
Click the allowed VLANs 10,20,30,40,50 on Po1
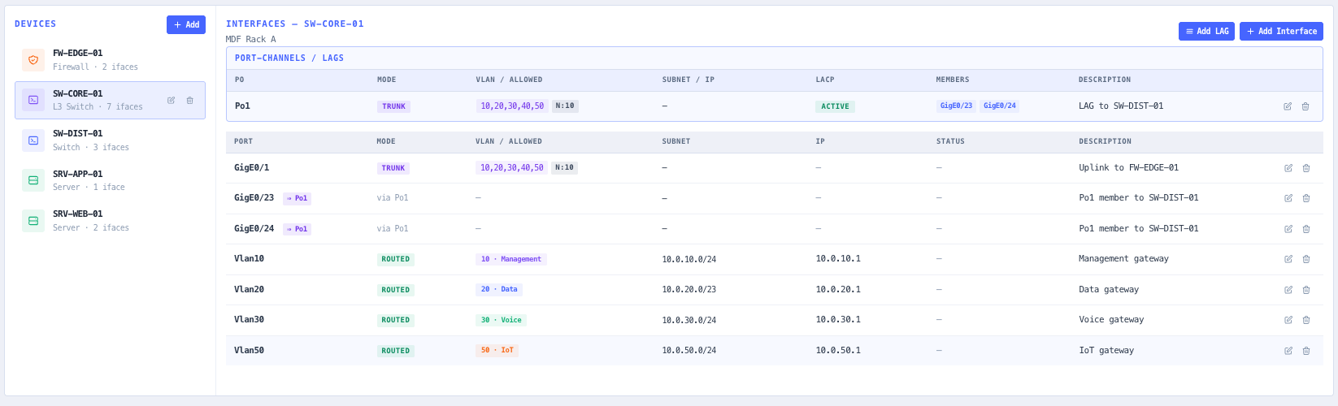(512, 106)
